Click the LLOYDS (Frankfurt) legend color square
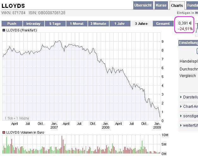The image size is (198, 161). (4, 30)
